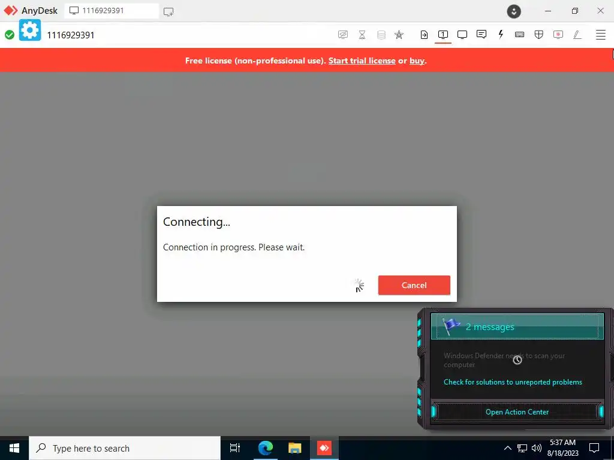Click Windows Defender scan message

point(504,360)
